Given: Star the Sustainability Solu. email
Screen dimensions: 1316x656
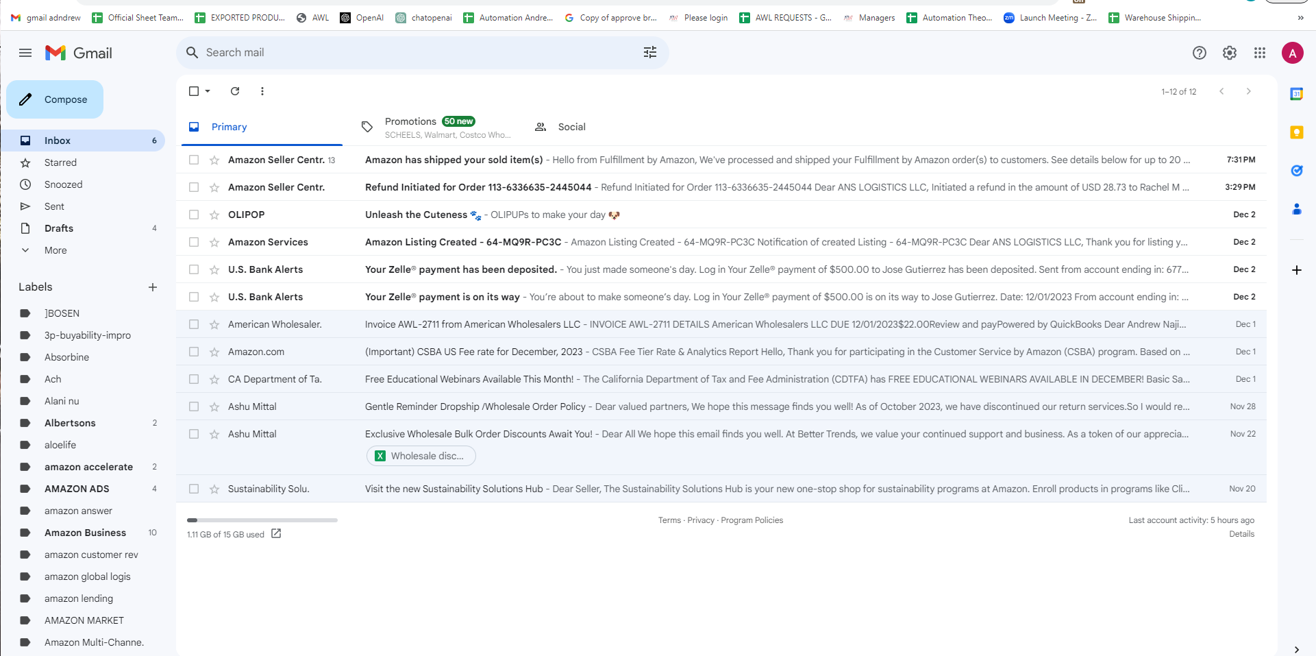Looking at the screenshot, I should (x=214, y=489).
